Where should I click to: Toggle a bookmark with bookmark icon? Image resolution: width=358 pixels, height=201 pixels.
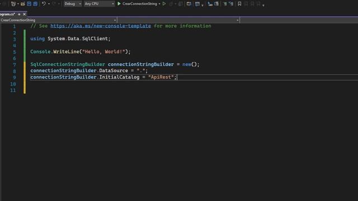(x=239, y=4)
